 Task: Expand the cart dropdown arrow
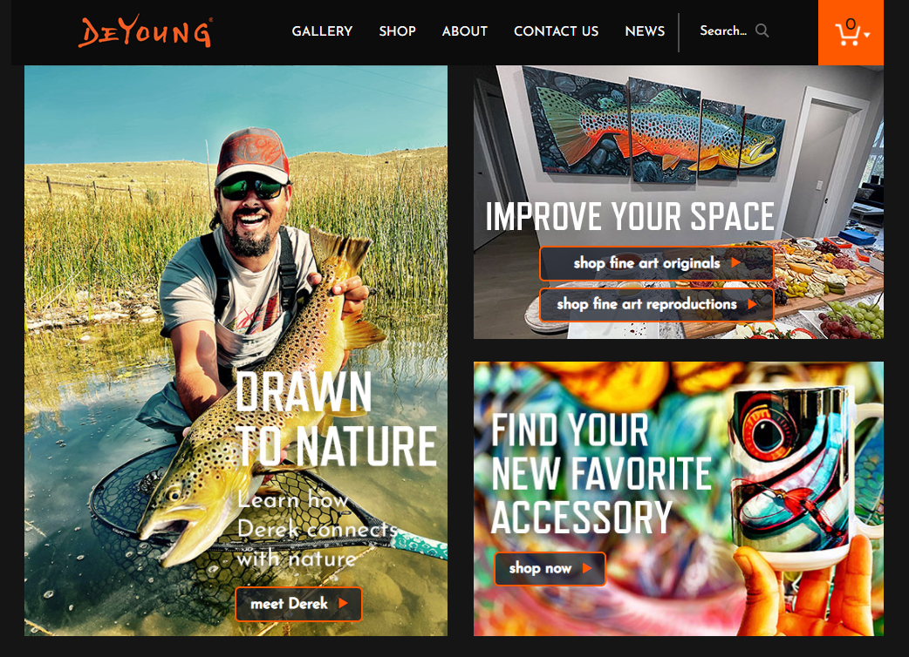(866, 36)
